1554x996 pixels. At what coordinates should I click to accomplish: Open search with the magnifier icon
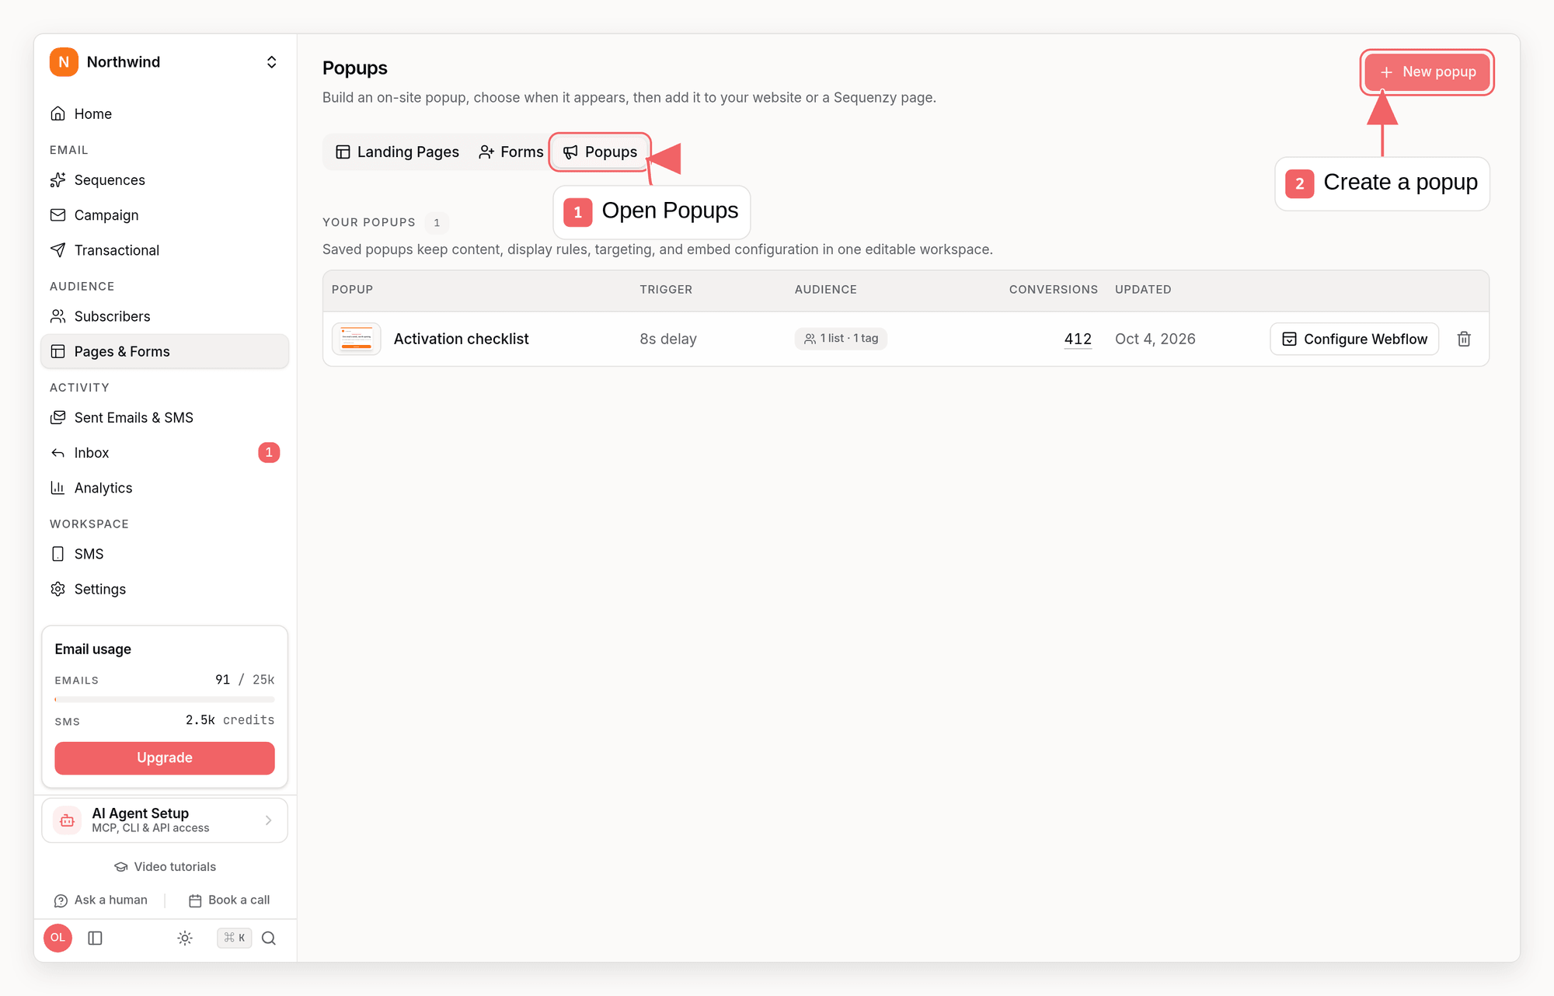pos(269,938)
